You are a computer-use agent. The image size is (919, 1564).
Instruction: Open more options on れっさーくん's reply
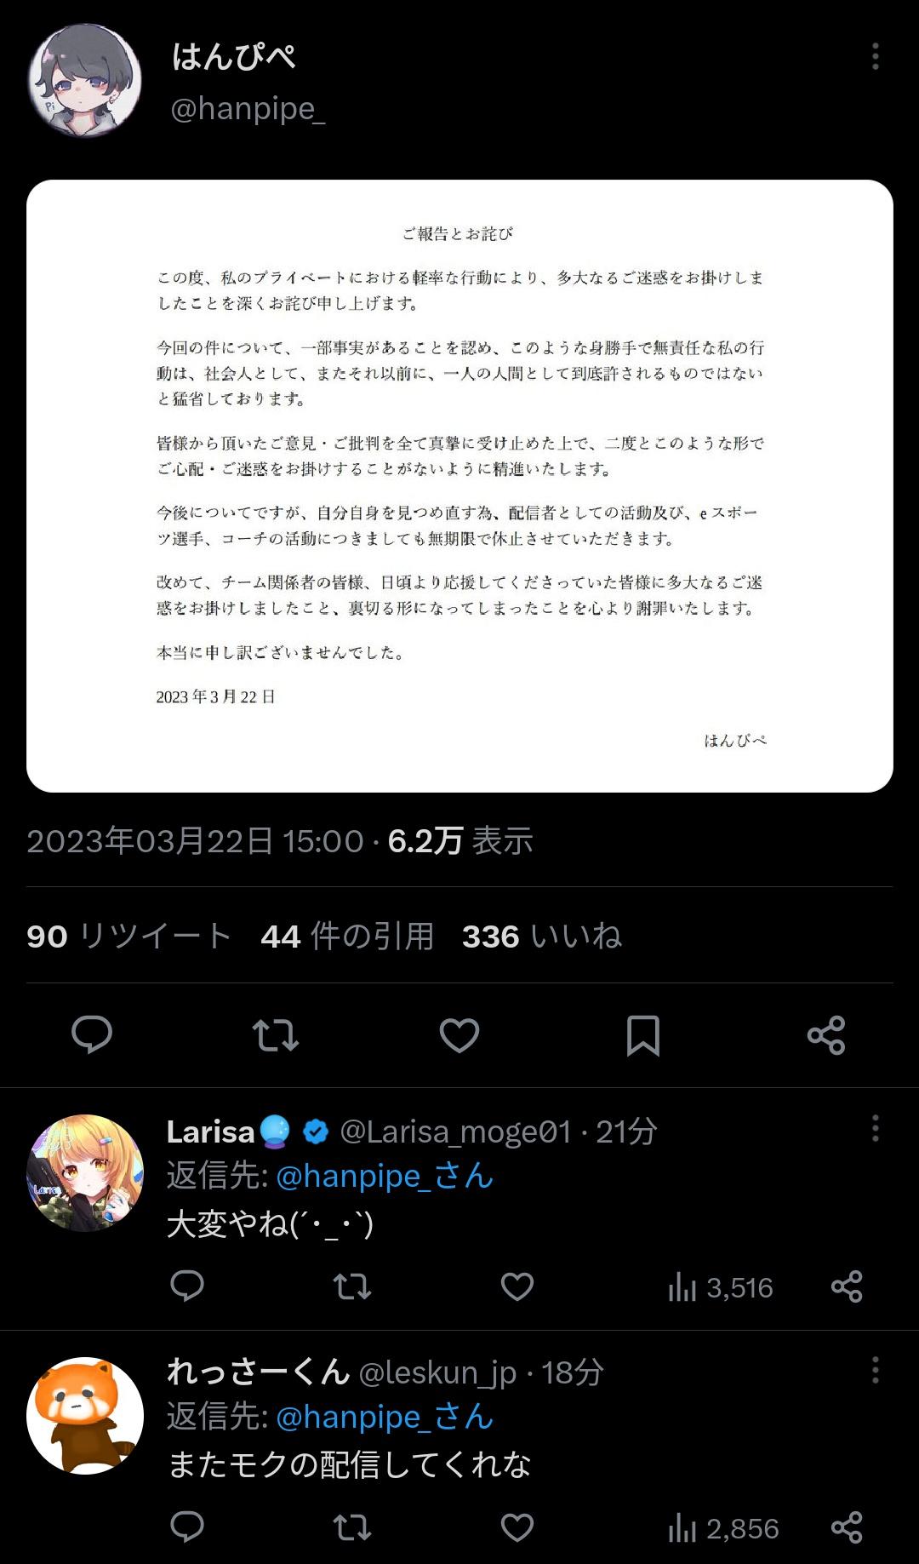[x=875, y=1370]
